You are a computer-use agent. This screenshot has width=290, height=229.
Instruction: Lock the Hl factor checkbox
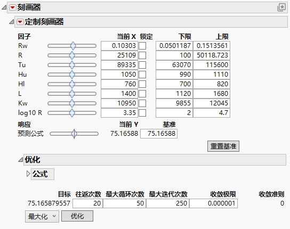point(142,84)
